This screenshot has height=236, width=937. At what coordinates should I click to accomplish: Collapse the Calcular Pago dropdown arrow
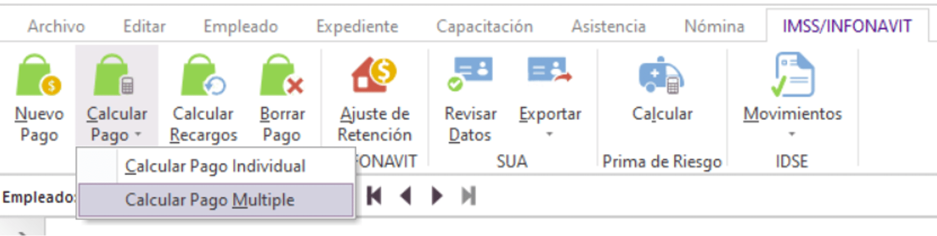138,134
